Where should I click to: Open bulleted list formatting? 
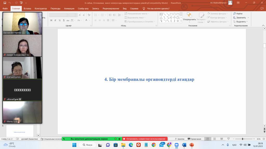(96, 15)
